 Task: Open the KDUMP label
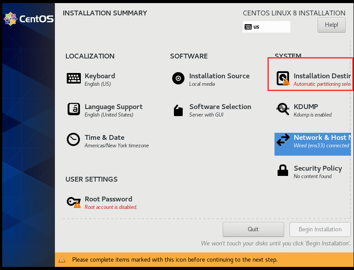(306, 106)
